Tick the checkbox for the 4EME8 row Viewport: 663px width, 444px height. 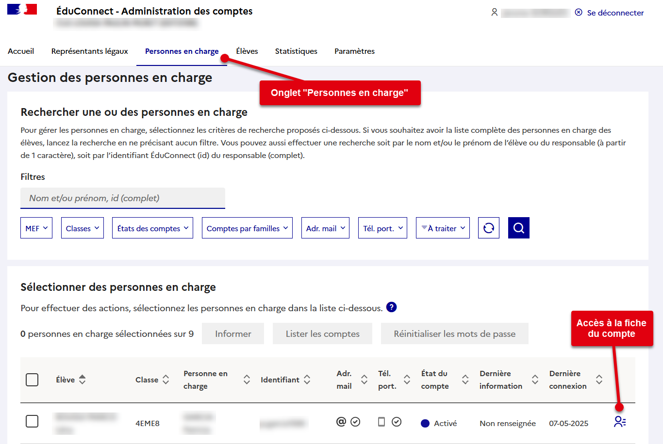(32, 421)
